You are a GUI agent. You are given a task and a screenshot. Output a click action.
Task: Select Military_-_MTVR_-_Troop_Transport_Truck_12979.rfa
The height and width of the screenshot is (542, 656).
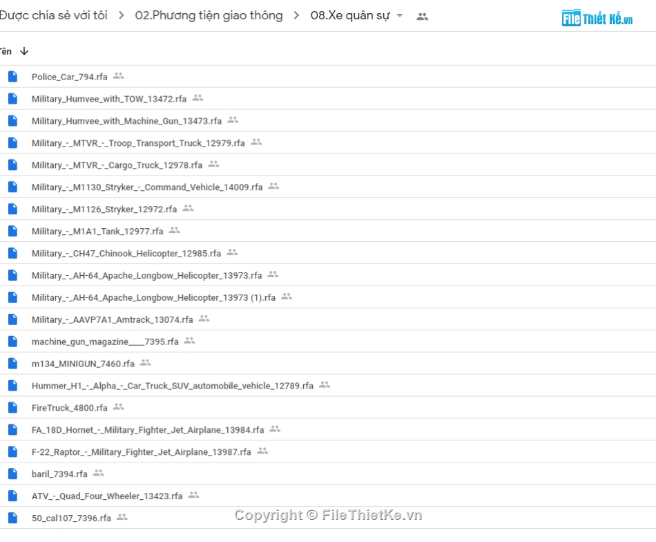coord(138,143)
